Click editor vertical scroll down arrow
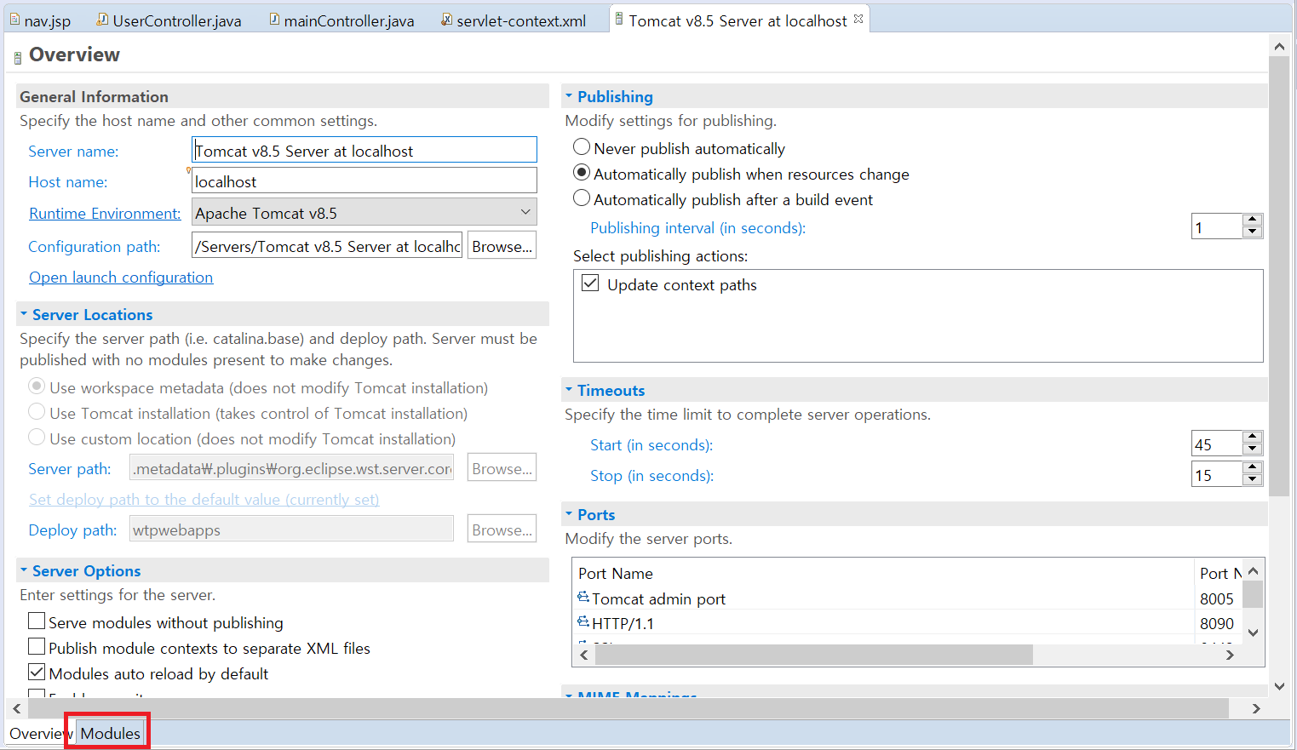 [1279, 686]
